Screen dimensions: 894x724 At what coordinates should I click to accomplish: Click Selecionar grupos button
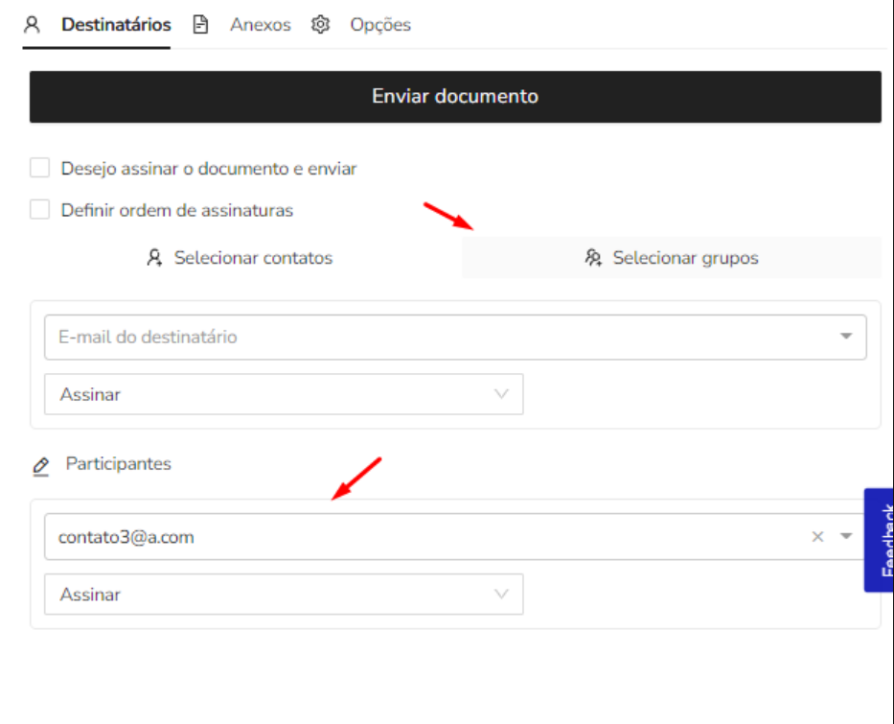coord(672,258)
